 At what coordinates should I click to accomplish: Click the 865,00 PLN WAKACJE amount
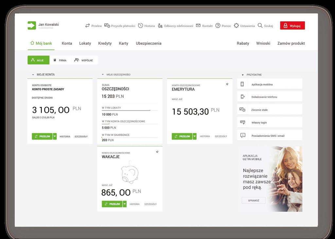(x=121, y=192)
